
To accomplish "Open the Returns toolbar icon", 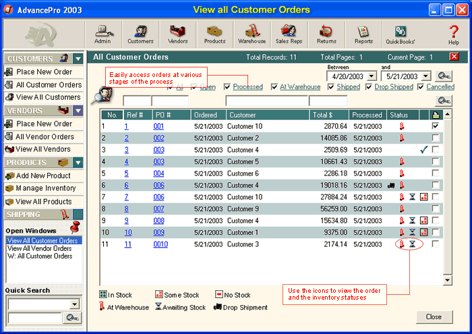I will coord(326,34).
